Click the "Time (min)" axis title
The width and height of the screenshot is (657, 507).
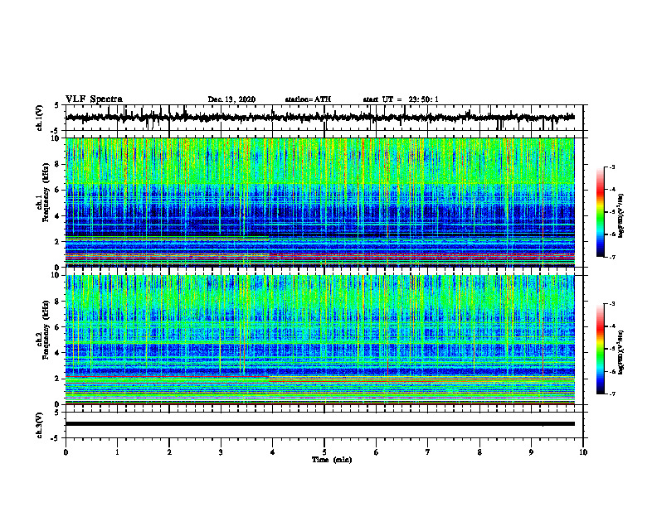pos(332,460)
